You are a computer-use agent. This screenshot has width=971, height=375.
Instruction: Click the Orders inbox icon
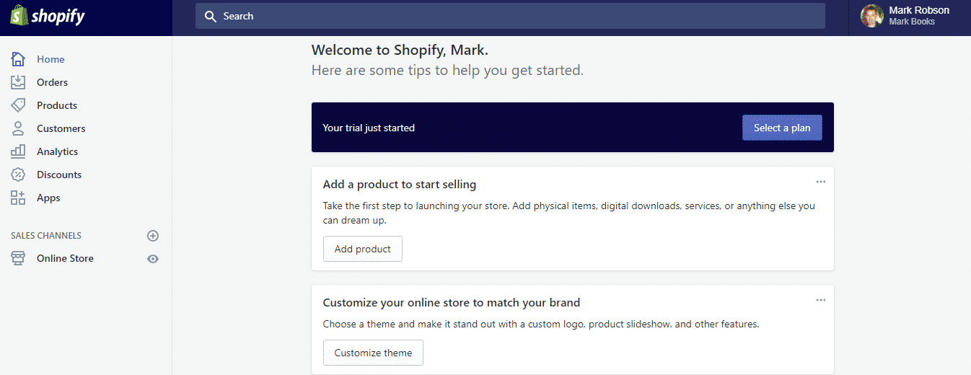[x=18, y=82]
